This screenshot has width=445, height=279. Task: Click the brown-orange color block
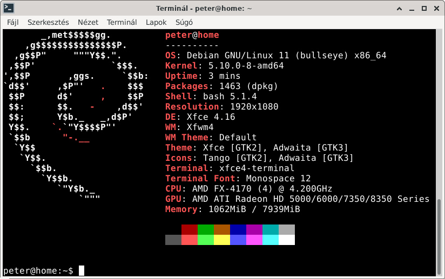(221, 230)
